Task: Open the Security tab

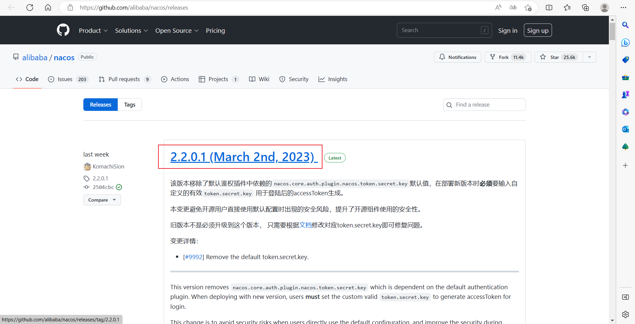Action: click(x=294, y=79)
